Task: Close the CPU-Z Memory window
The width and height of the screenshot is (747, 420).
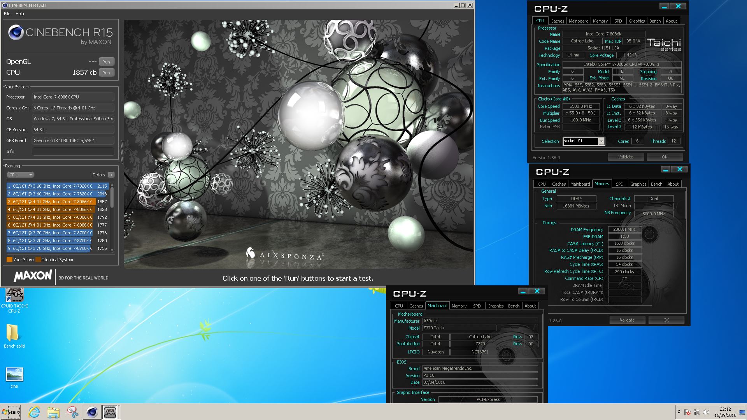Action: (680, 169)
